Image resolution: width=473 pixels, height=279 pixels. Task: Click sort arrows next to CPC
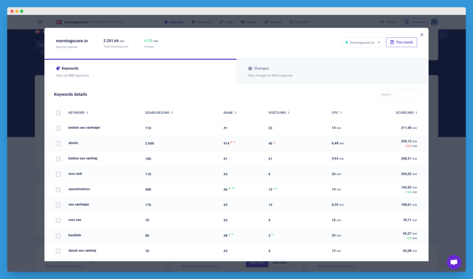tap(341, 113)
